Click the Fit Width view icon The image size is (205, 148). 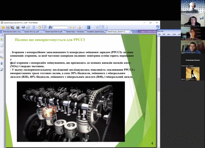click(106, 27)
